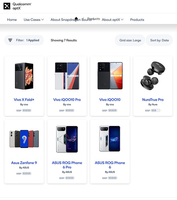
Task: Click the Vivo iQOO10 title link
Action: click(x=110, y=100)
